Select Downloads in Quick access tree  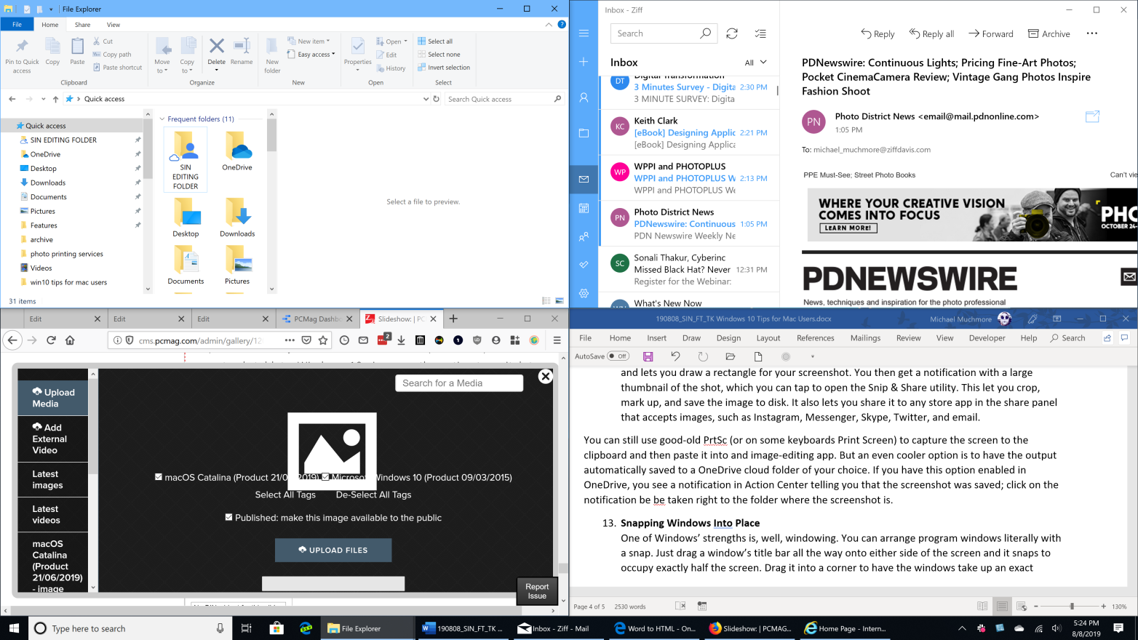click(48, 183)
